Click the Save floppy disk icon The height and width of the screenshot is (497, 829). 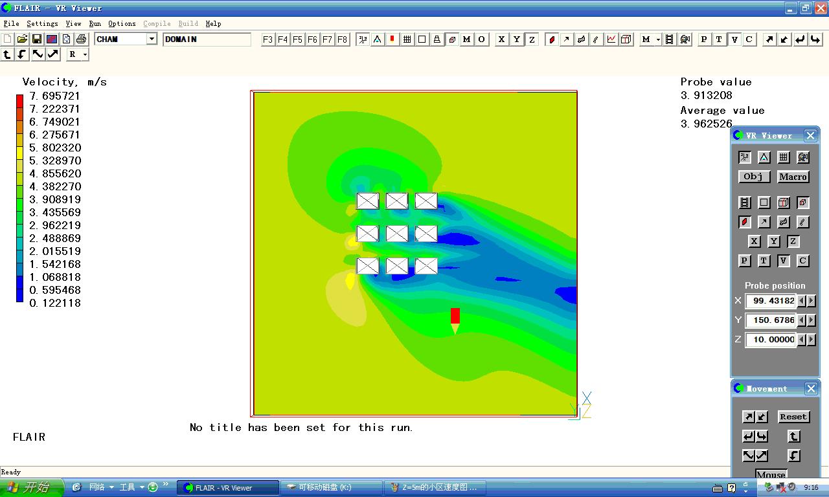pyautogui.click(x=37, y=39)
